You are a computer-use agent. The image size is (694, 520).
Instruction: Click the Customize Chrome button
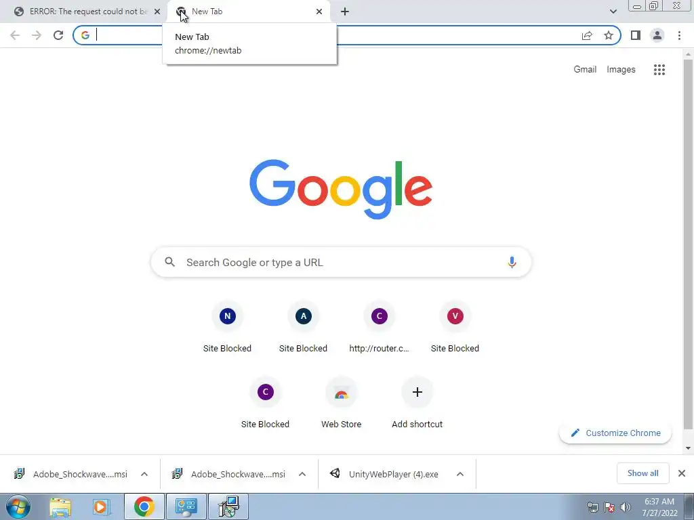click(x=615, y=433)
